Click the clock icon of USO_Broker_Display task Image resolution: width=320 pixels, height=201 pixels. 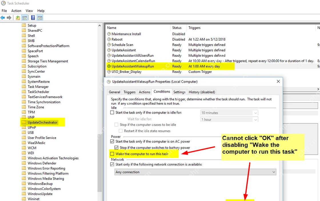[109, 72]
